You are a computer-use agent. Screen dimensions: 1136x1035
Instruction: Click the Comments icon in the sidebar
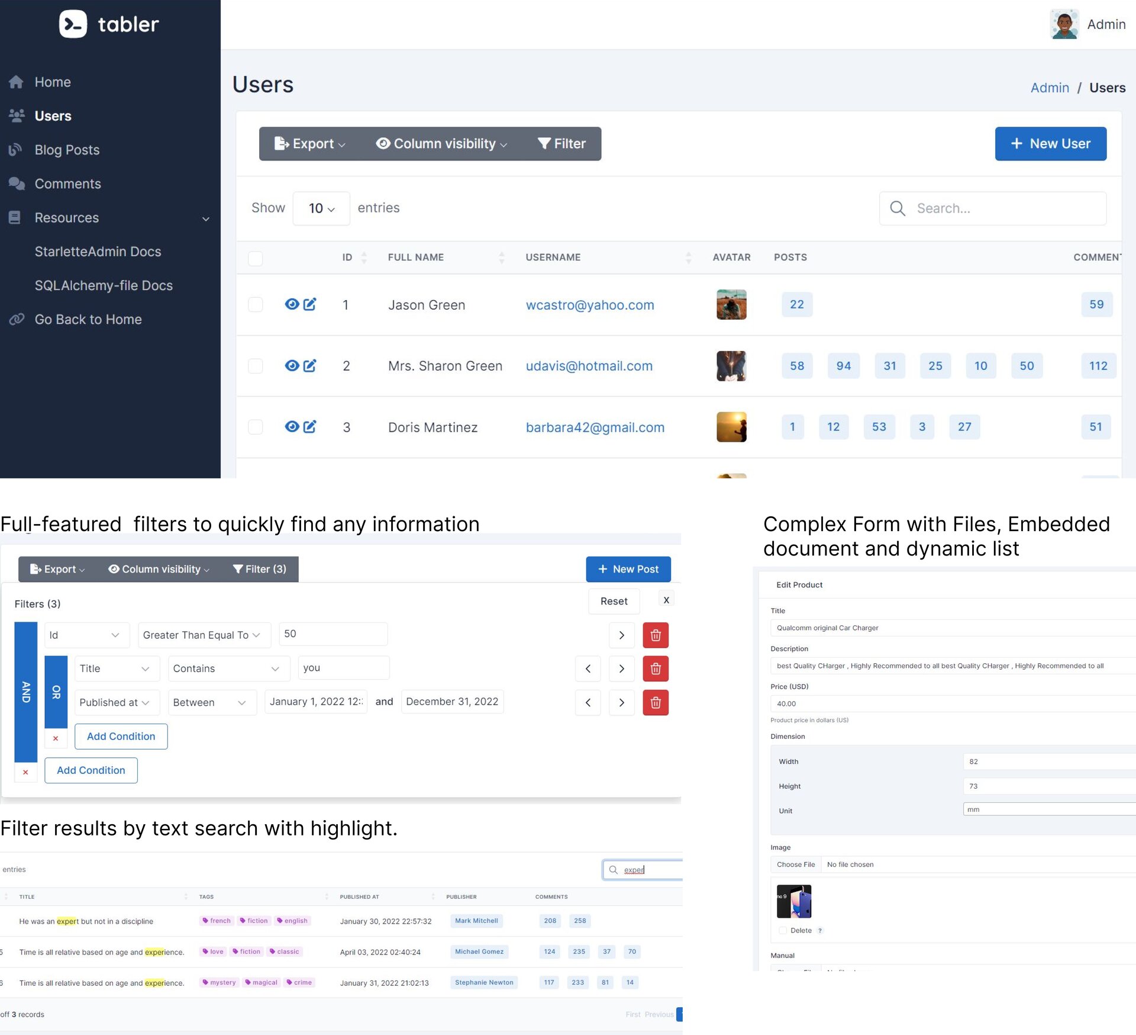[x=17, y=184]
